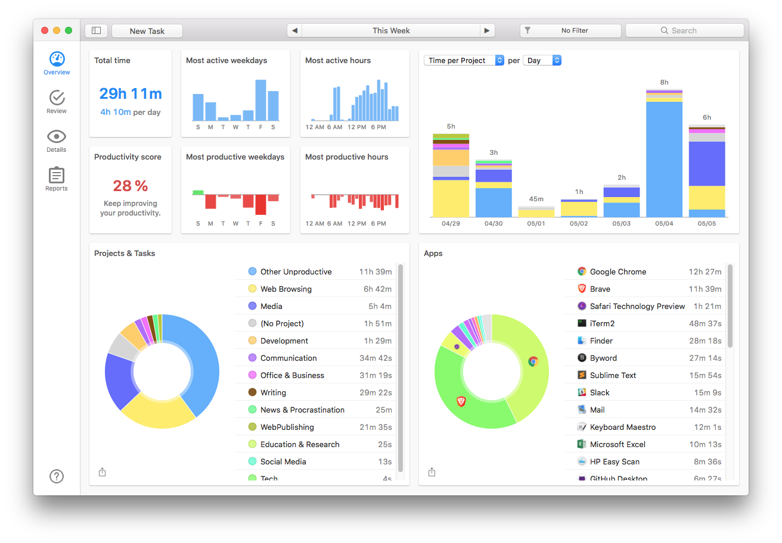Click the iTerm2 app icon
782x543 pixels.
[x=582, y=323]
